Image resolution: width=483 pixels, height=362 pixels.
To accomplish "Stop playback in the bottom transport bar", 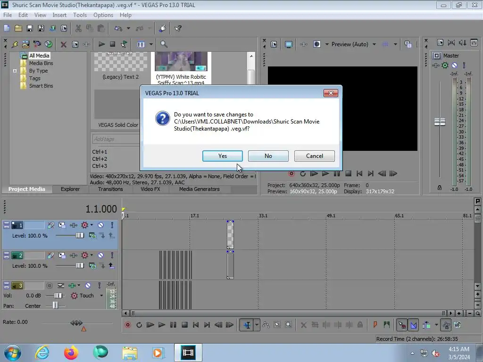I will click(184, 325).
